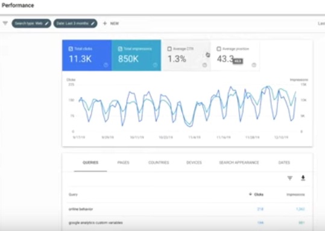The image size is (325, 231).
Task: Switch to the DEVICES tab
Action: (x=194, y=163)
